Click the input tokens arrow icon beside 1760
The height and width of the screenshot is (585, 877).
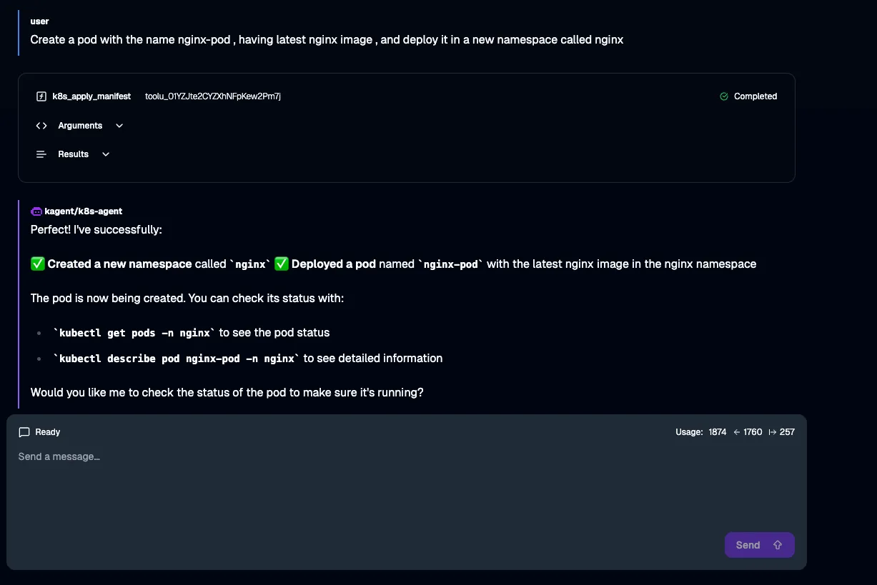(736, 432)
